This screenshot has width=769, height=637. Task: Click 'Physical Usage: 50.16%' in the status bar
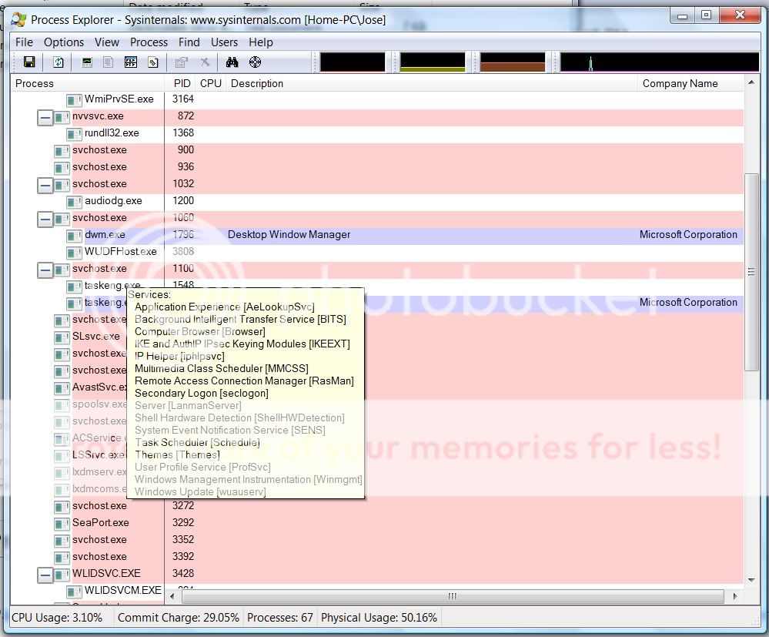pyautogui.click(x=379, y=618)
